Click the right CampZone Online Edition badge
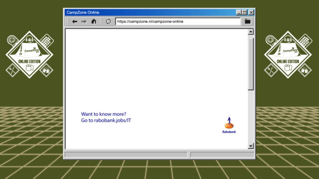The image size is (319, 179). point(288,55)
